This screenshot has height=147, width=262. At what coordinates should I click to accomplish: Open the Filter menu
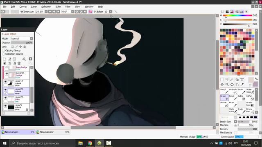coord(68,7)
